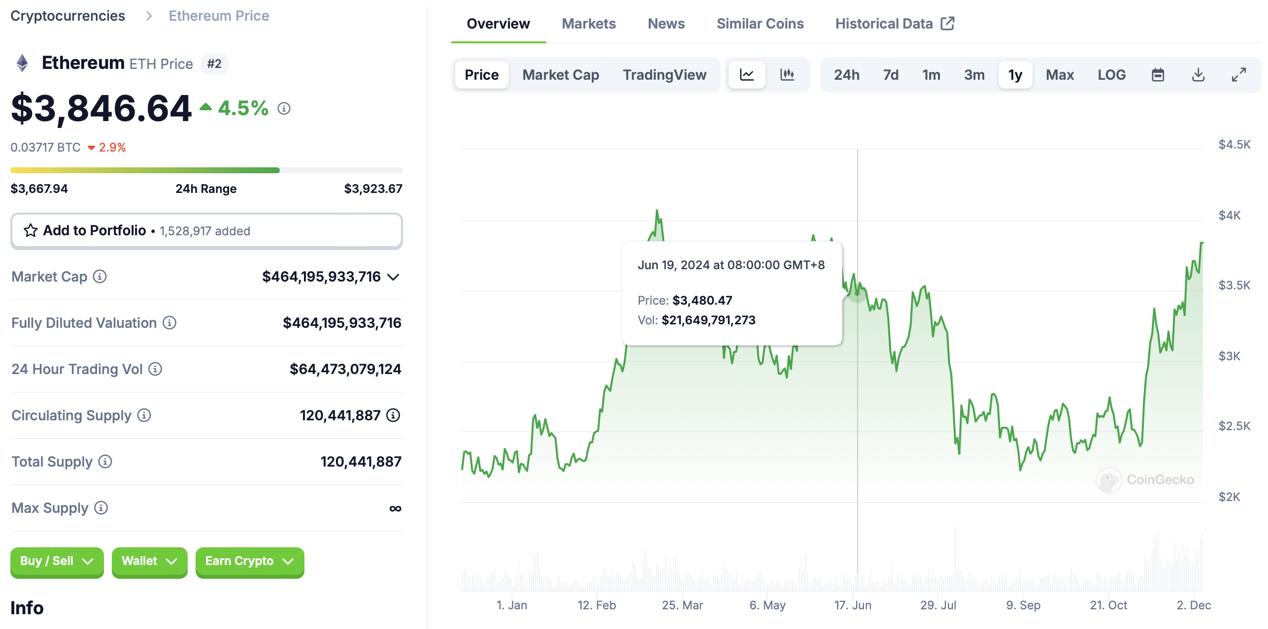Click the star icon in Add to Portfolio
1268x629 pixels.
[31, 230]
